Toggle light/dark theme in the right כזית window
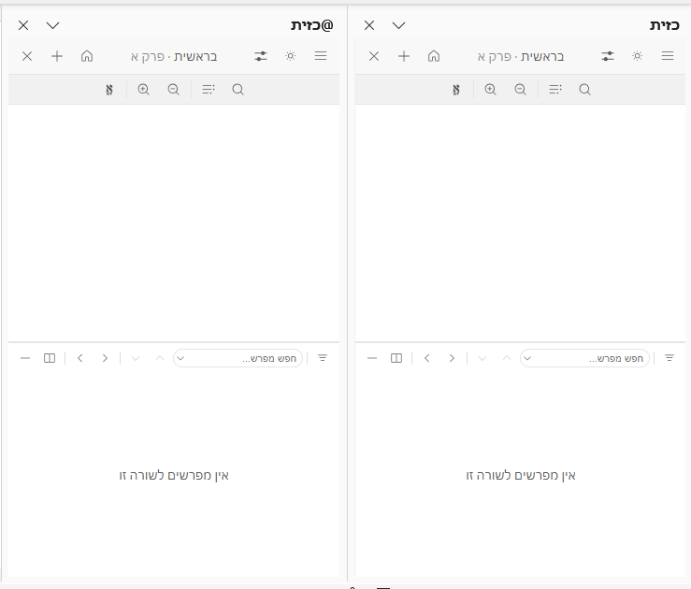This screenshot has width=691, height=589. (x=638, y=56)
